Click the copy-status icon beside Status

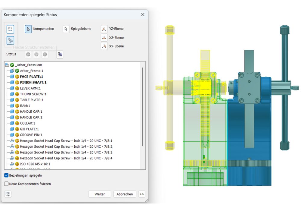(60, 55)
